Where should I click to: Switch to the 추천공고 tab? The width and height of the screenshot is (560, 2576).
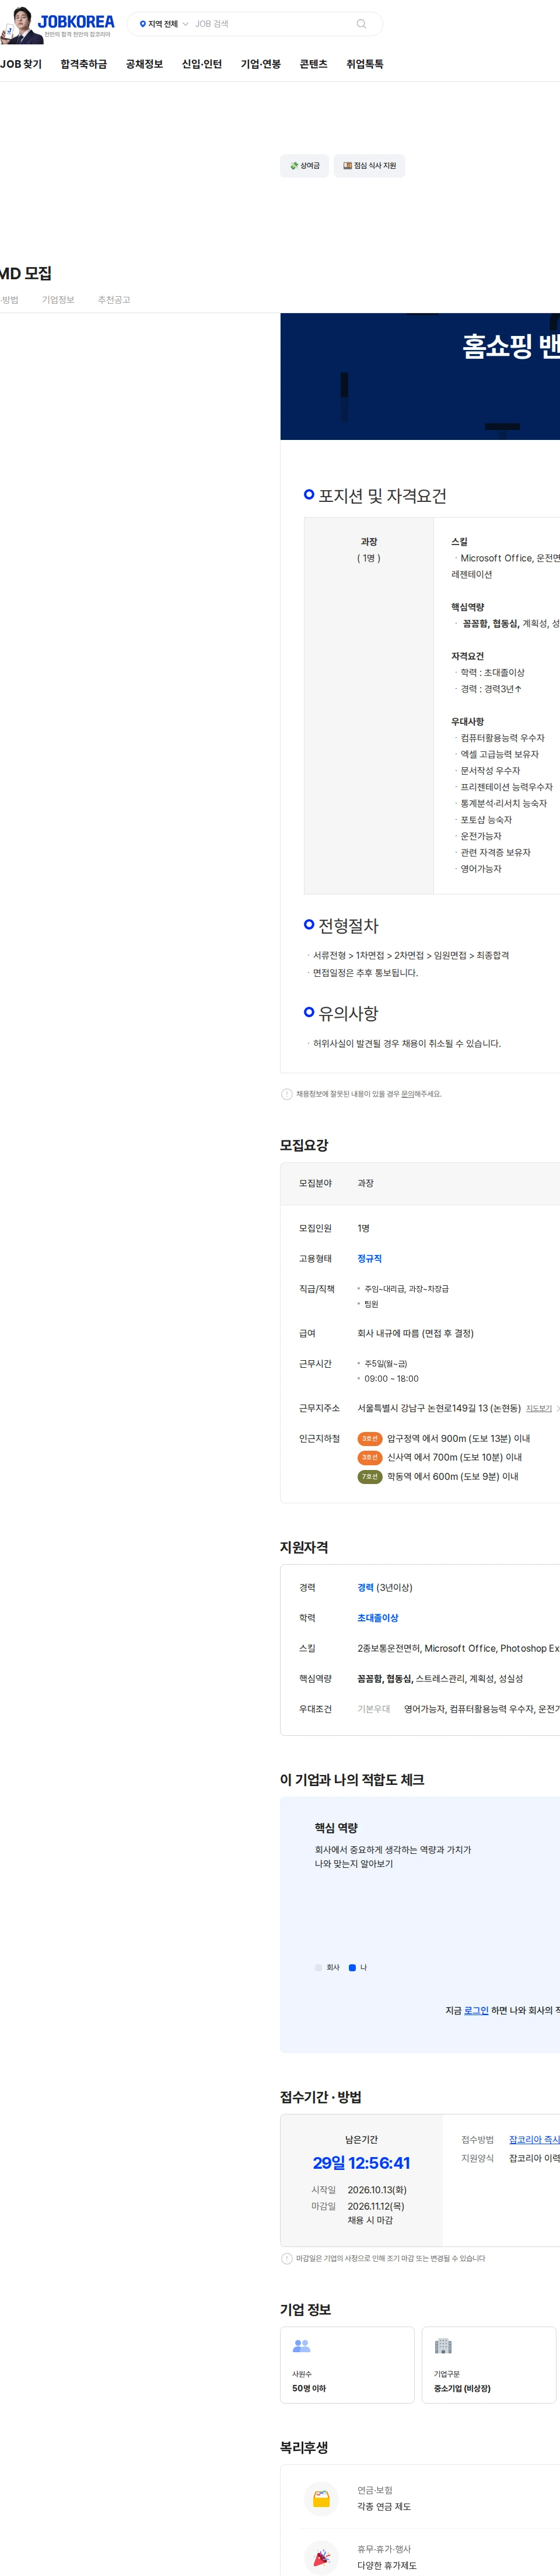click(x=114, y=300)
